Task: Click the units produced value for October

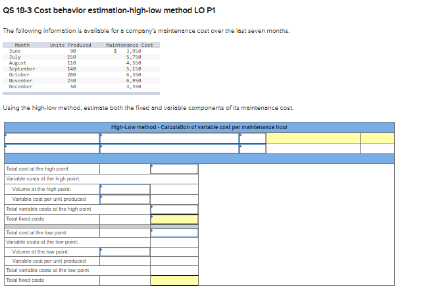Action: tap(72, 75)
